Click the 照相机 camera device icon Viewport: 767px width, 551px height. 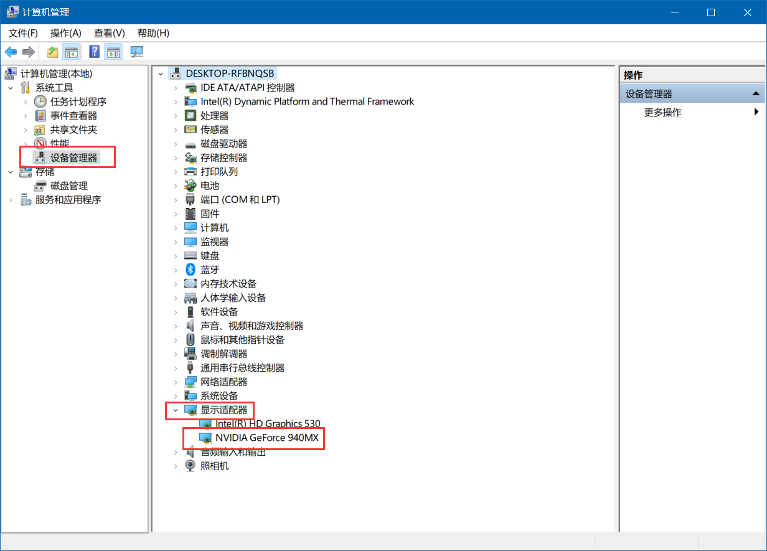190,466
